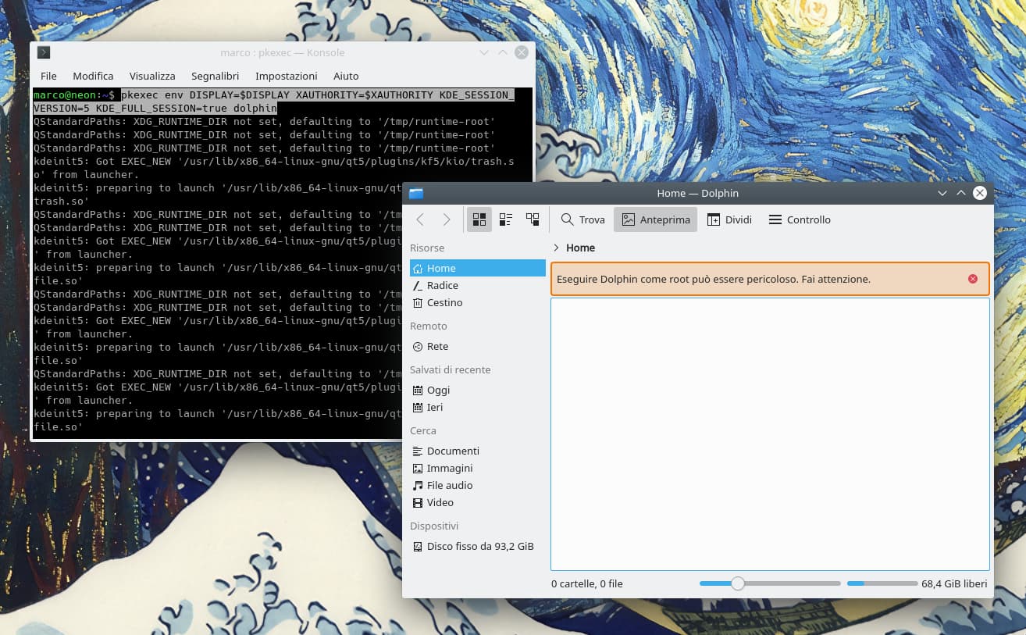This screenshot has width=1026, height=635.
Task: Go forward using Dolphin's forward arrow
Action: point(447,219)
